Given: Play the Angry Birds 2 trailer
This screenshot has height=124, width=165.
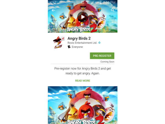Looking at the screenshot, I should (82, 17).
